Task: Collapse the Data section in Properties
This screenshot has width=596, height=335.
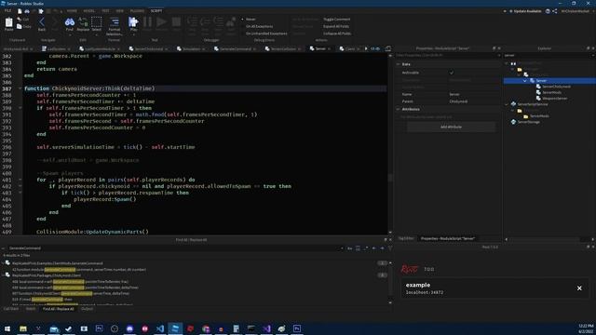Action: (398, 64)
